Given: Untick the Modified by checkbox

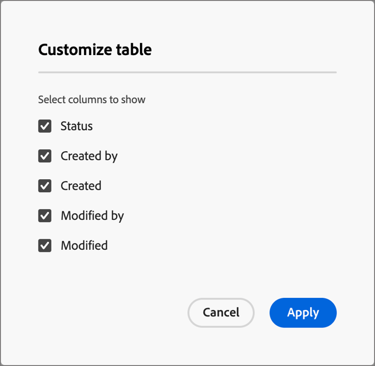Looking at the screenshot, I should [45, 216].
